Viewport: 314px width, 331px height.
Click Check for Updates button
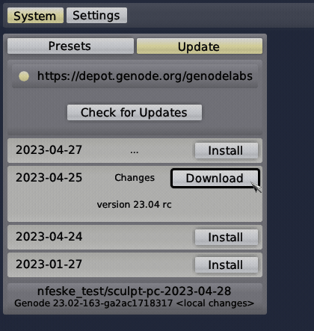pos(135,113)
